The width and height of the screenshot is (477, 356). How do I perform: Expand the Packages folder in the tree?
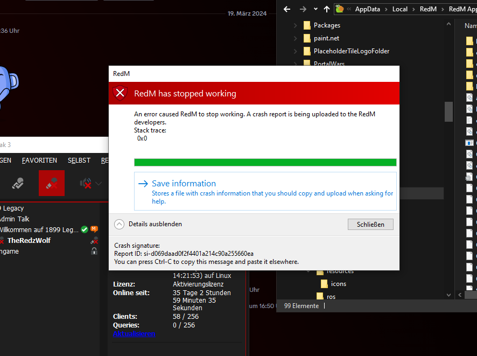(295, 25)
